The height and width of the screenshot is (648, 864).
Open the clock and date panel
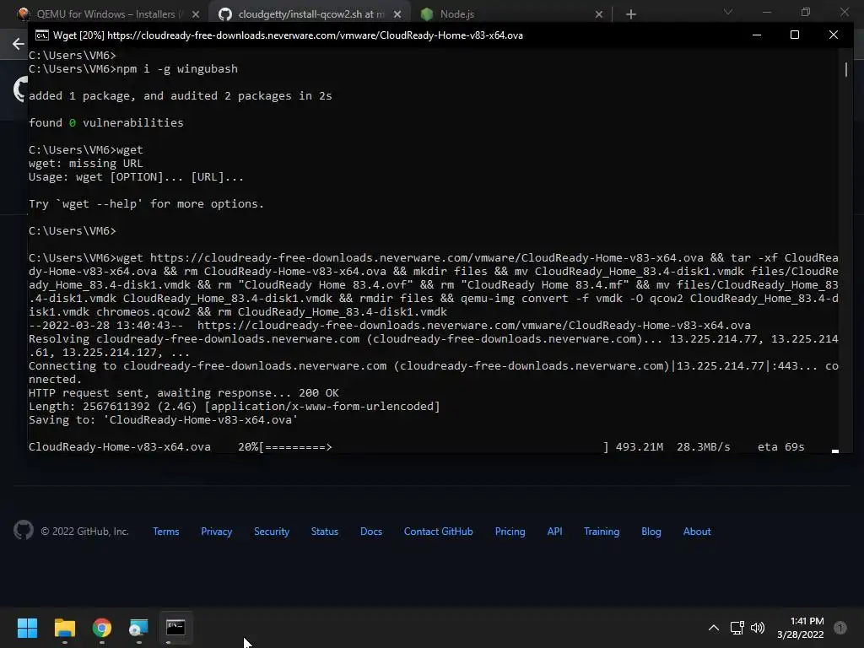pos(801,628)
